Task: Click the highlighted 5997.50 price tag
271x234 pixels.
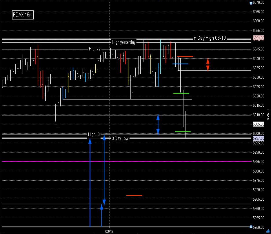Action: coord(259,138)
